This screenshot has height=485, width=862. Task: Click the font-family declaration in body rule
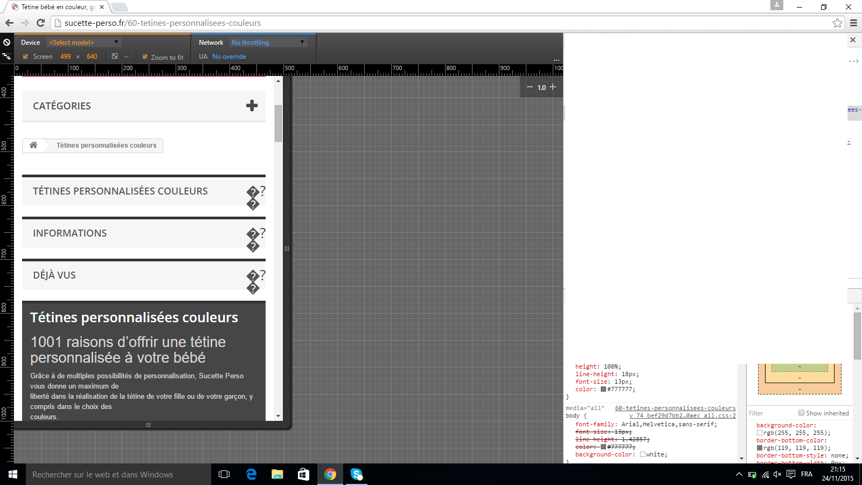[646, 424]
